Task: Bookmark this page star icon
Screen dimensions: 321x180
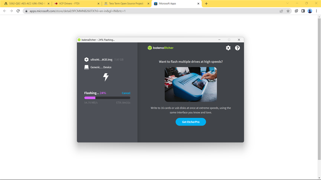Action: point(288,11)
